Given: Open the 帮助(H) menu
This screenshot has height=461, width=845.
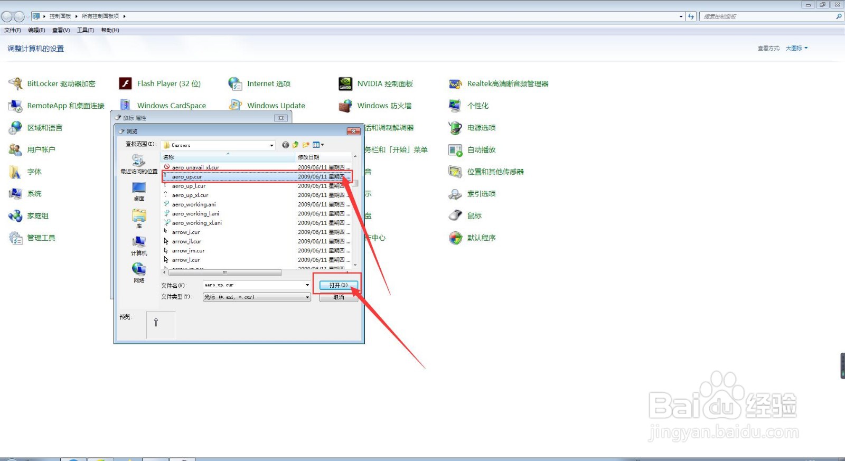Looking at the screenshot, I should click(x=110, y=30).
